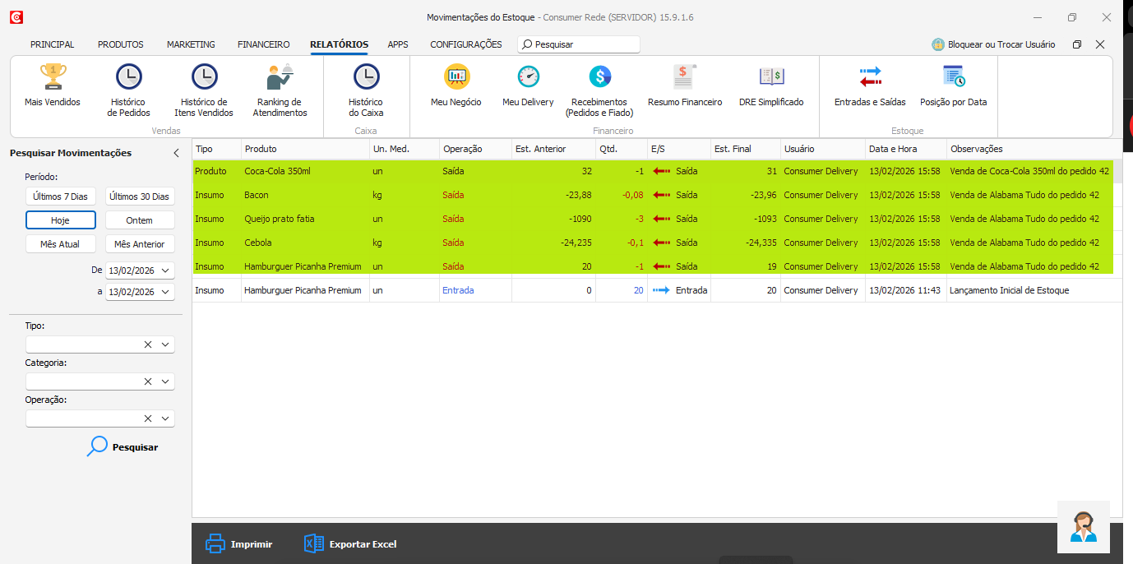The width and height of the screenshot is (1133, 564).
Task: Switch to the FINANCEIRO tab
Action: pyautogui.click(x=263, y=44)
